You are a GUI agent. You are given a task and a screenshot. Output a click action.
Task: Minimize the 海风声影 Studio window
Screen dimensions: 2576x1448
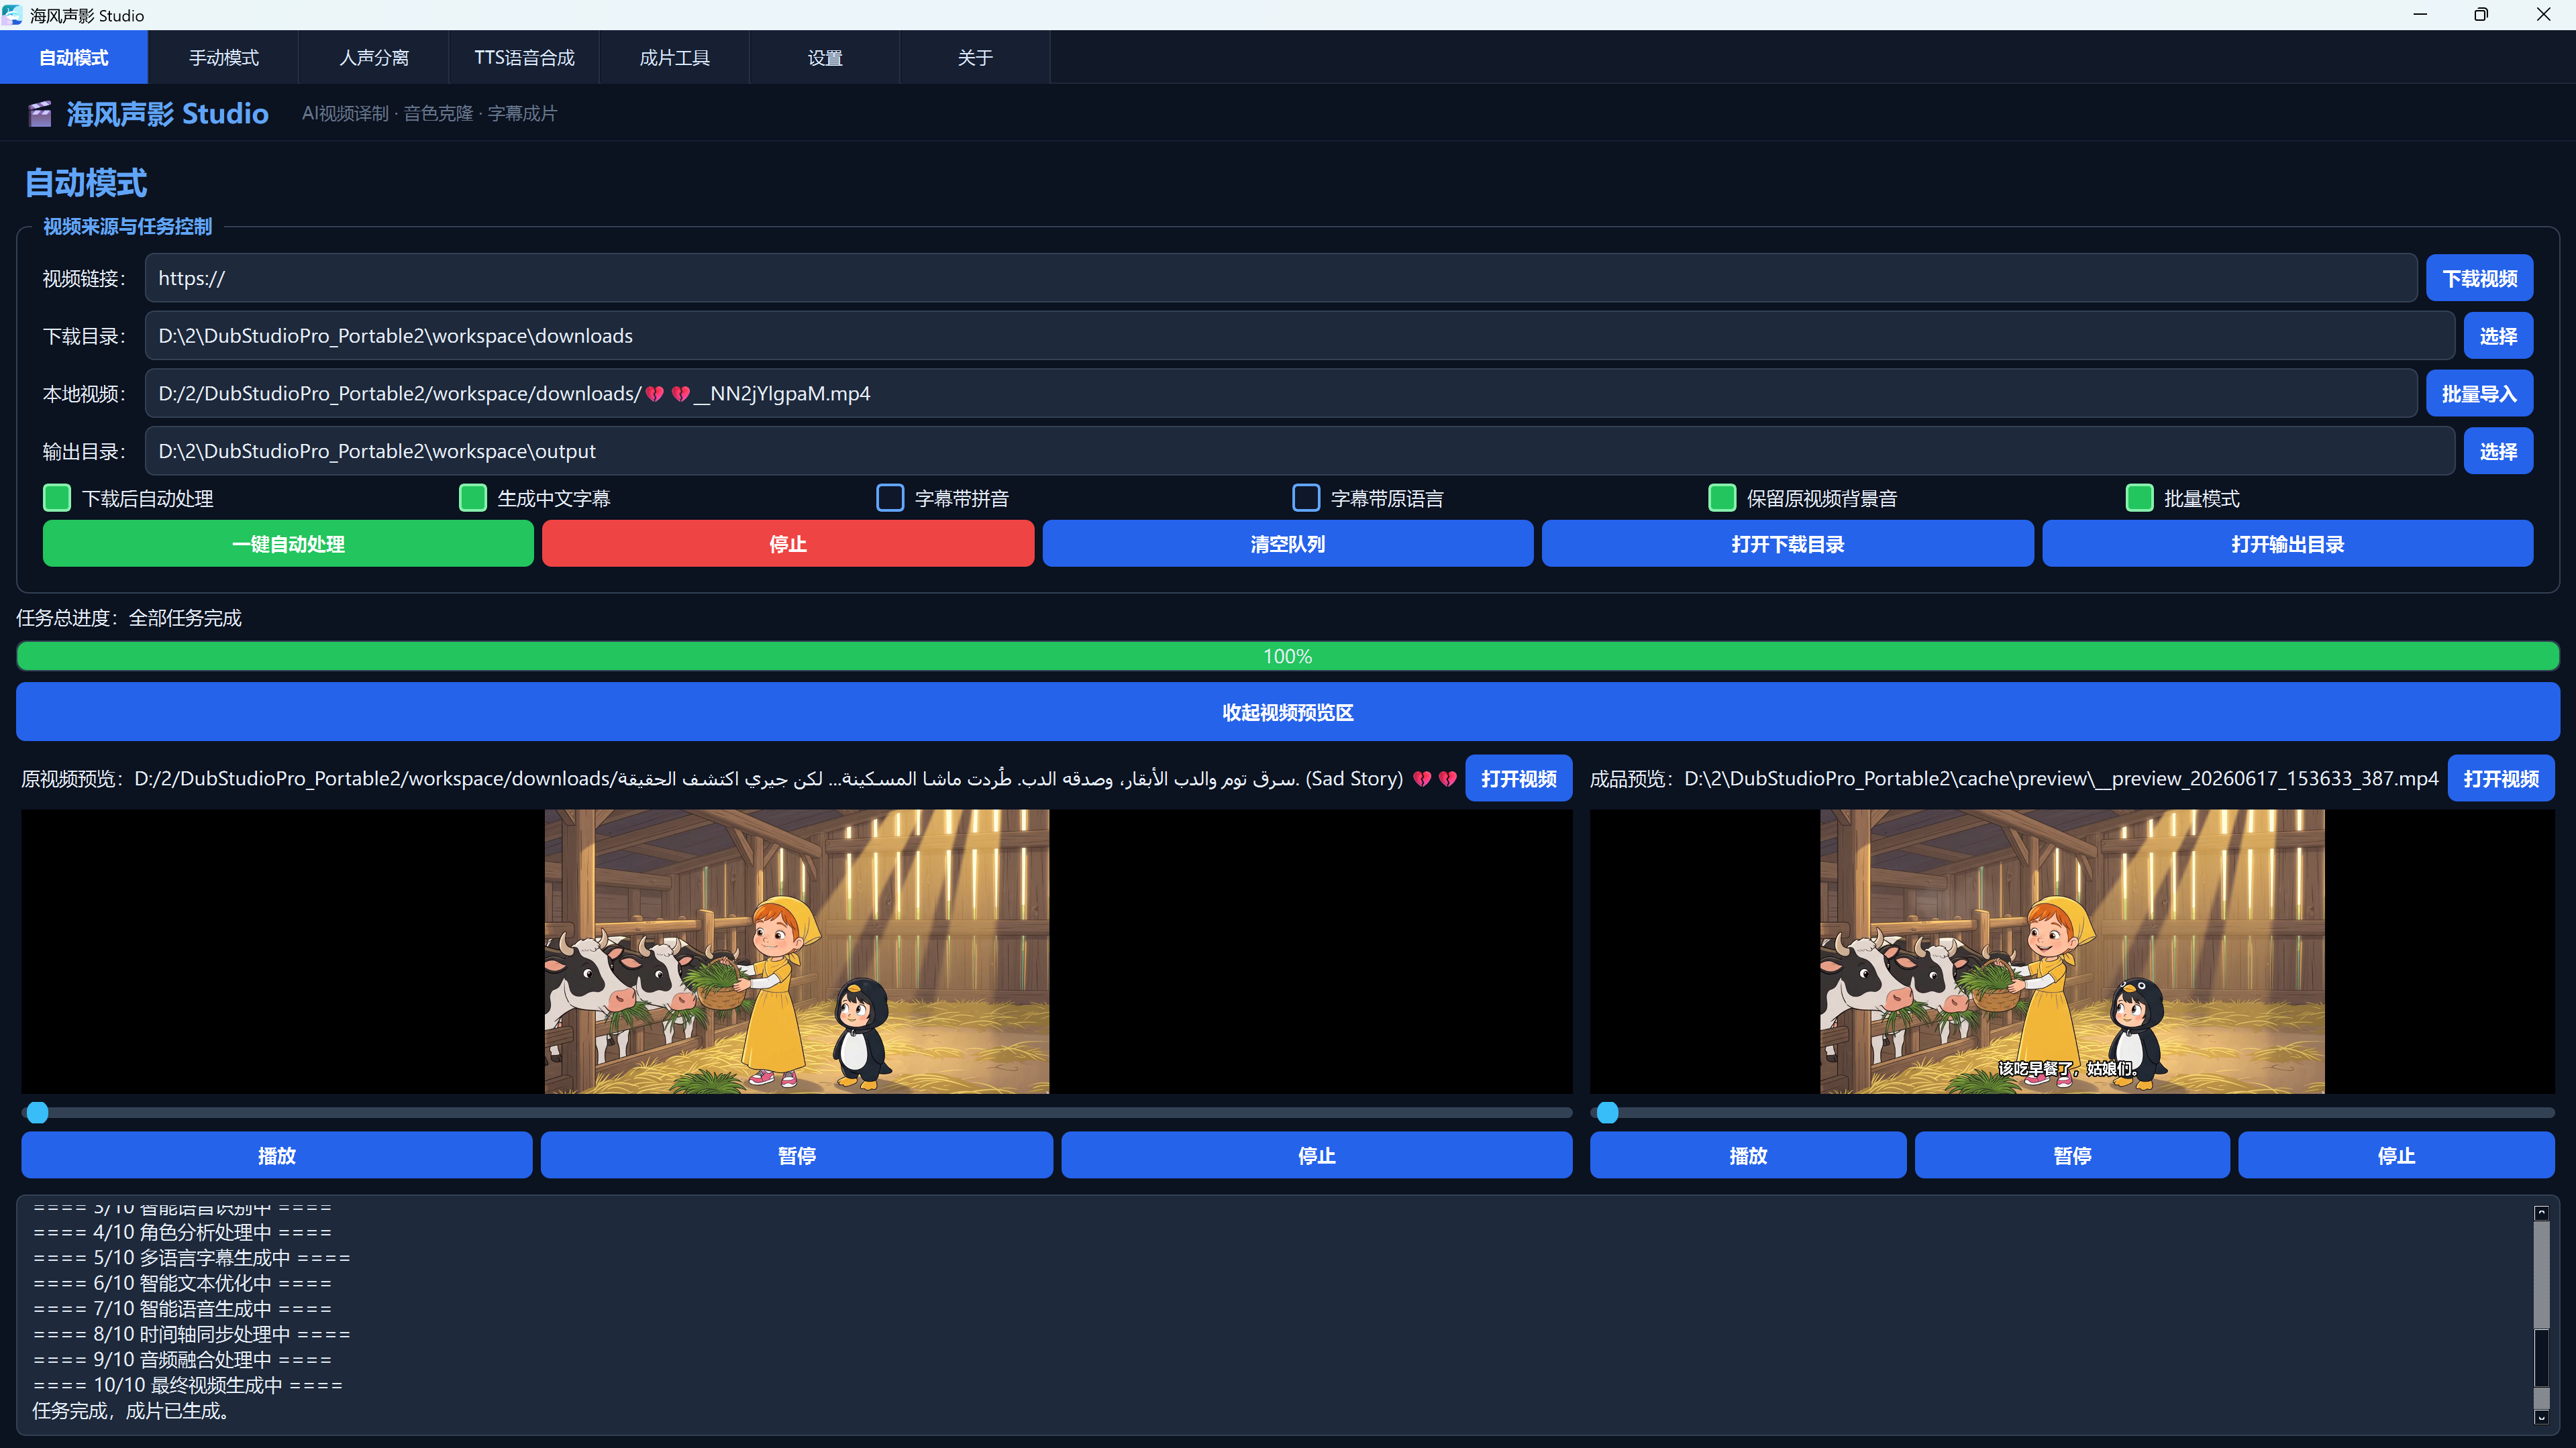click(x=2420, y=14)
